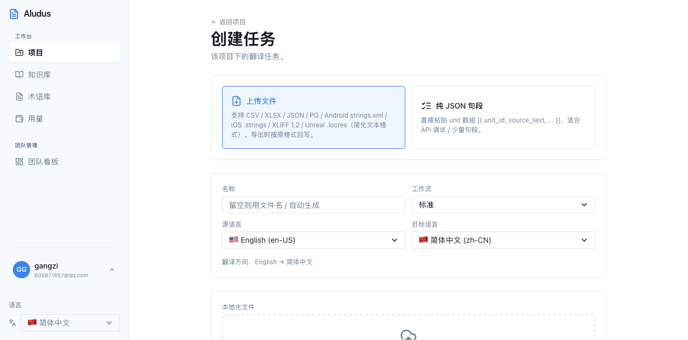Image resolution: width=688 pixels, height=340 pixels.
Task: Open the 用量 sidebar menu item
Action: pos(64,119)
